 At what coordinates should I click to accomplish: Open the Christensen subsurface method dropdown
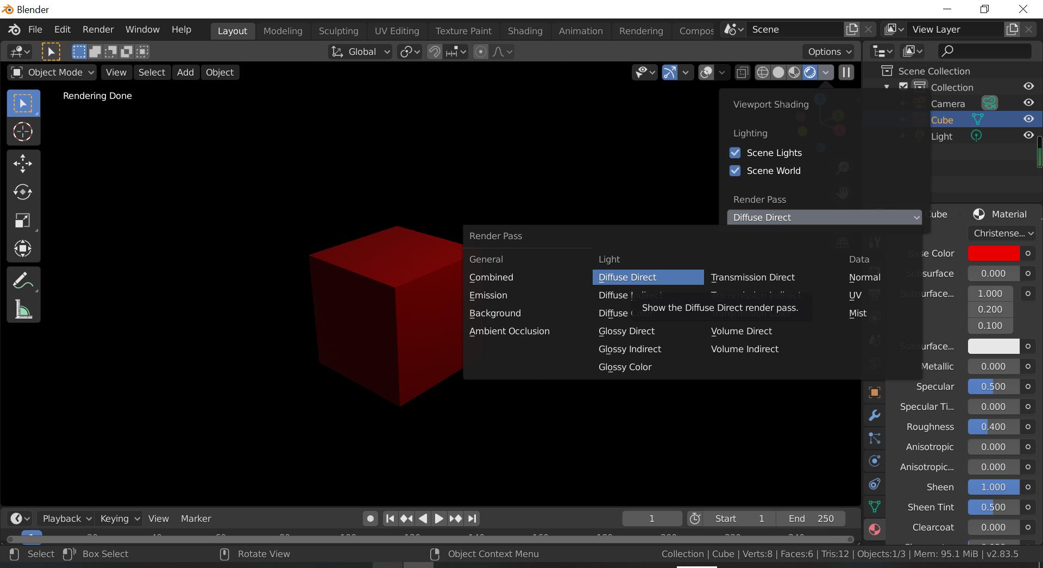[x=1002, y=233]
